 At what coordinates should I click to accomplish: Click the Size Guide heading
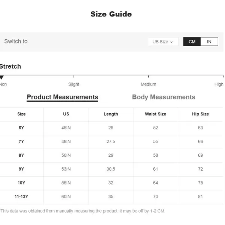point(111,14)
